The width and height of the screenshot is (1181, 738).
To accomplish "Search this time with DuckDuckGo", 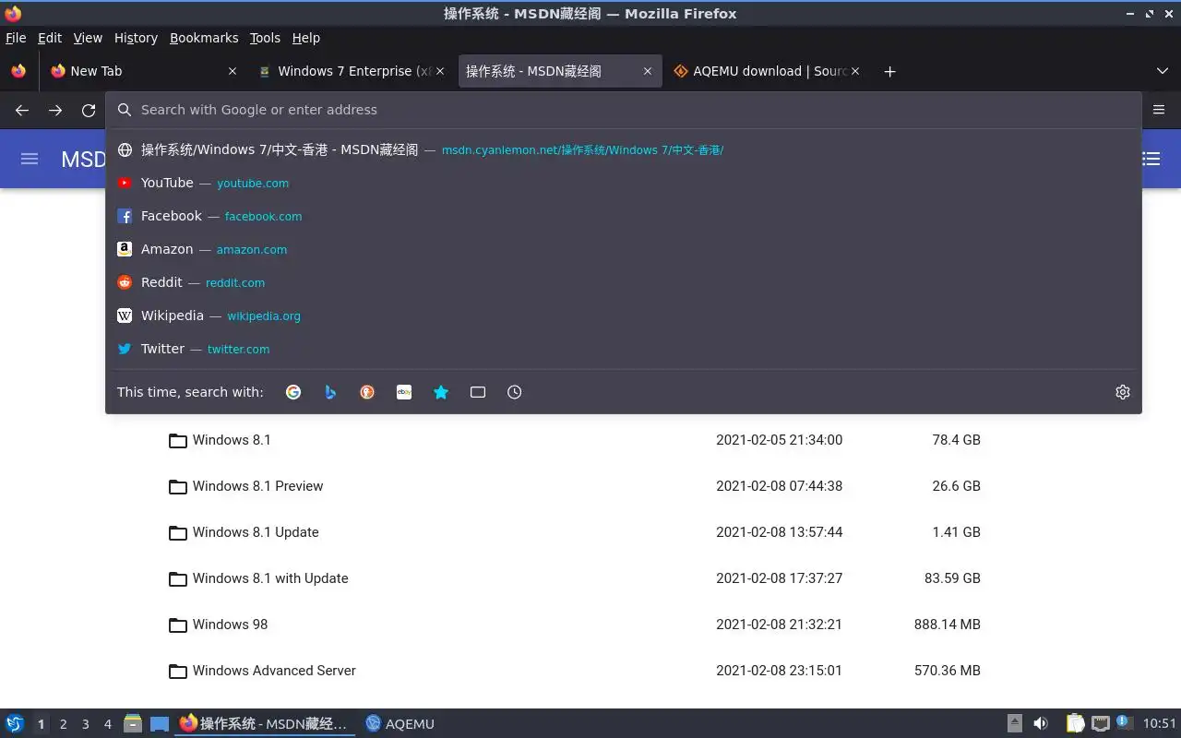I will coord(367,392).
